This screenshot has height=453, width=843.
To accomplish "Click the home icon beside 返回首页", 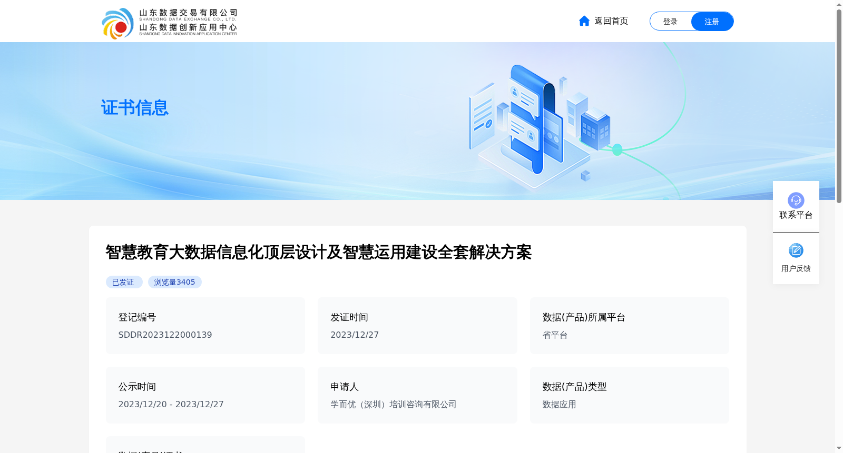I will pyautogui.click(x=584, y=21).
